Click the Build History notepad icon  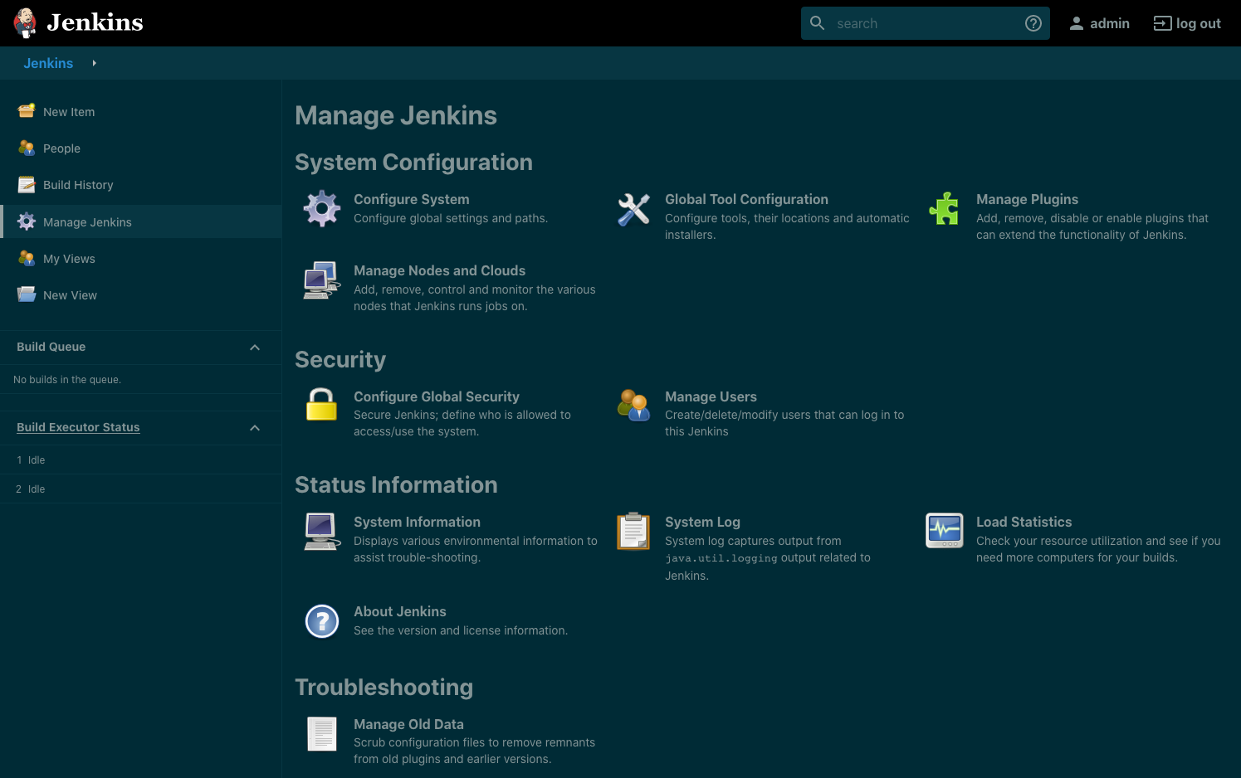coord(27,184)
